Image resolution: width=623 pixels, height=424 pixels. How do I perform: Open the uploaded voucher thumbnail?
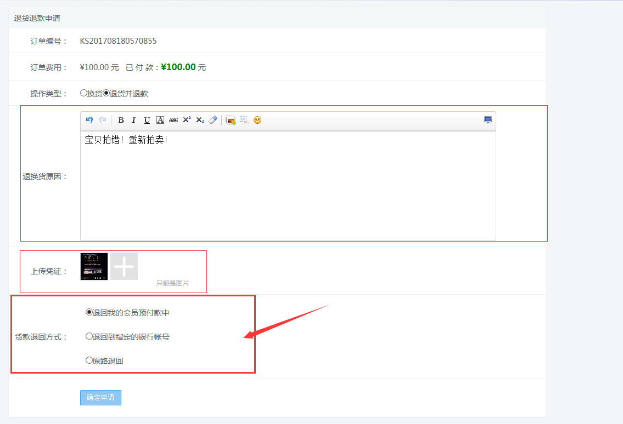point(94,266)
